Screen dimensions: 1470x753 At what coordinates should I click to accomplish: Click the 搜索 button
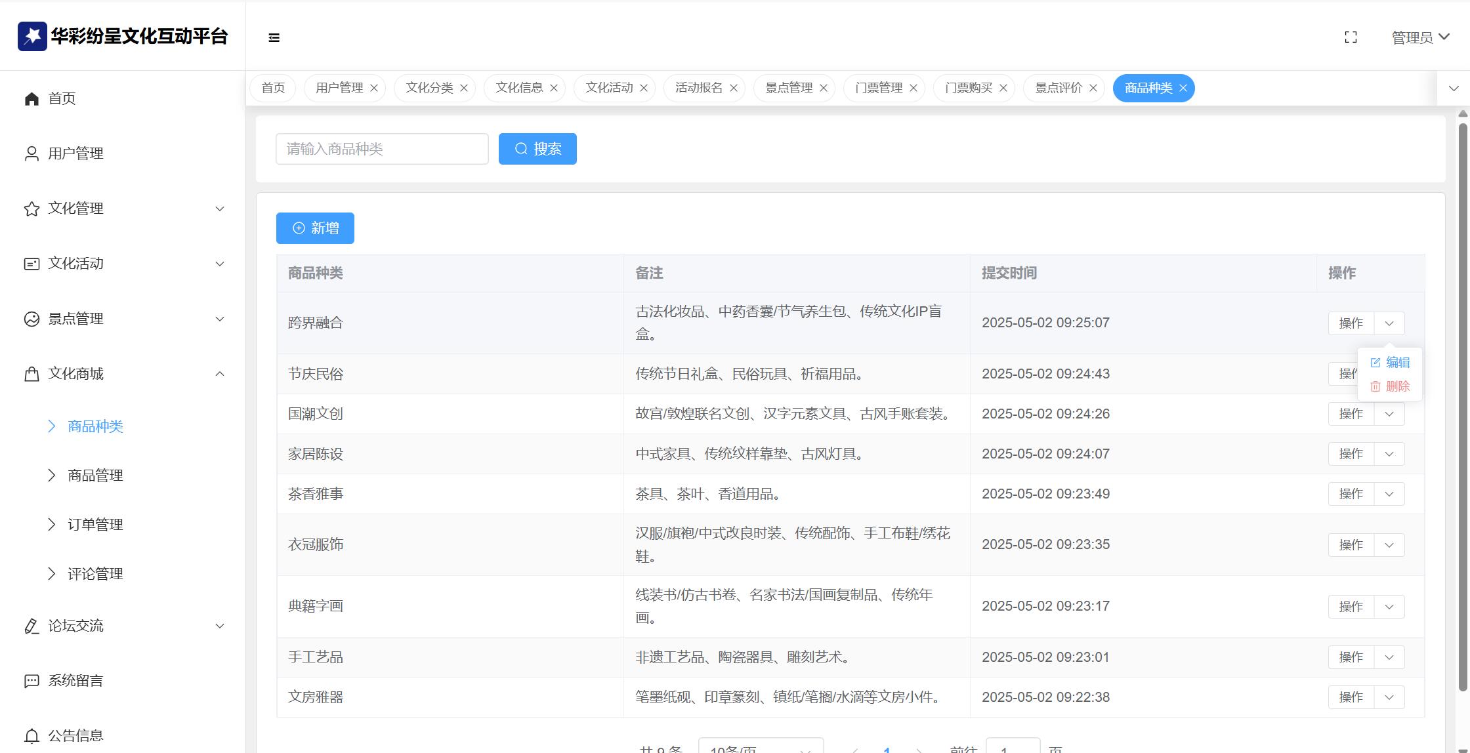(x=537, y=149)
